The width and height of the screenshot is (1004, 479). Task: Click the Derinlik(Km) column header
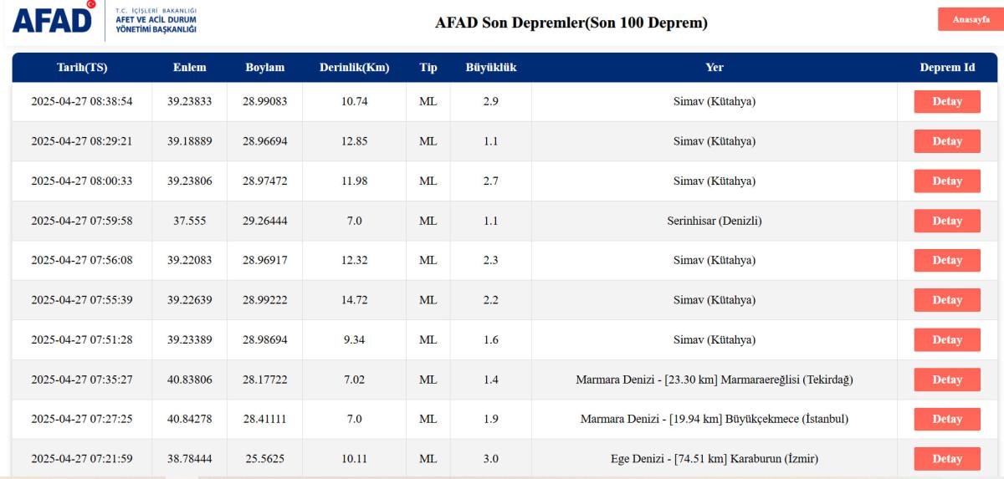[x=355, y=68]
